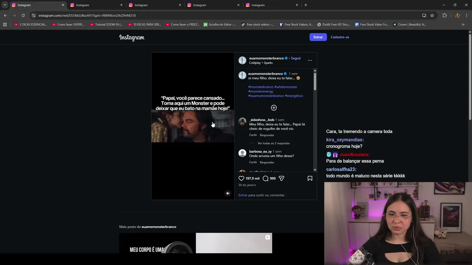Viewport: 472px width, 265px height.
Task: Open the _sideshow._bob username link
Action: [261, 120]
